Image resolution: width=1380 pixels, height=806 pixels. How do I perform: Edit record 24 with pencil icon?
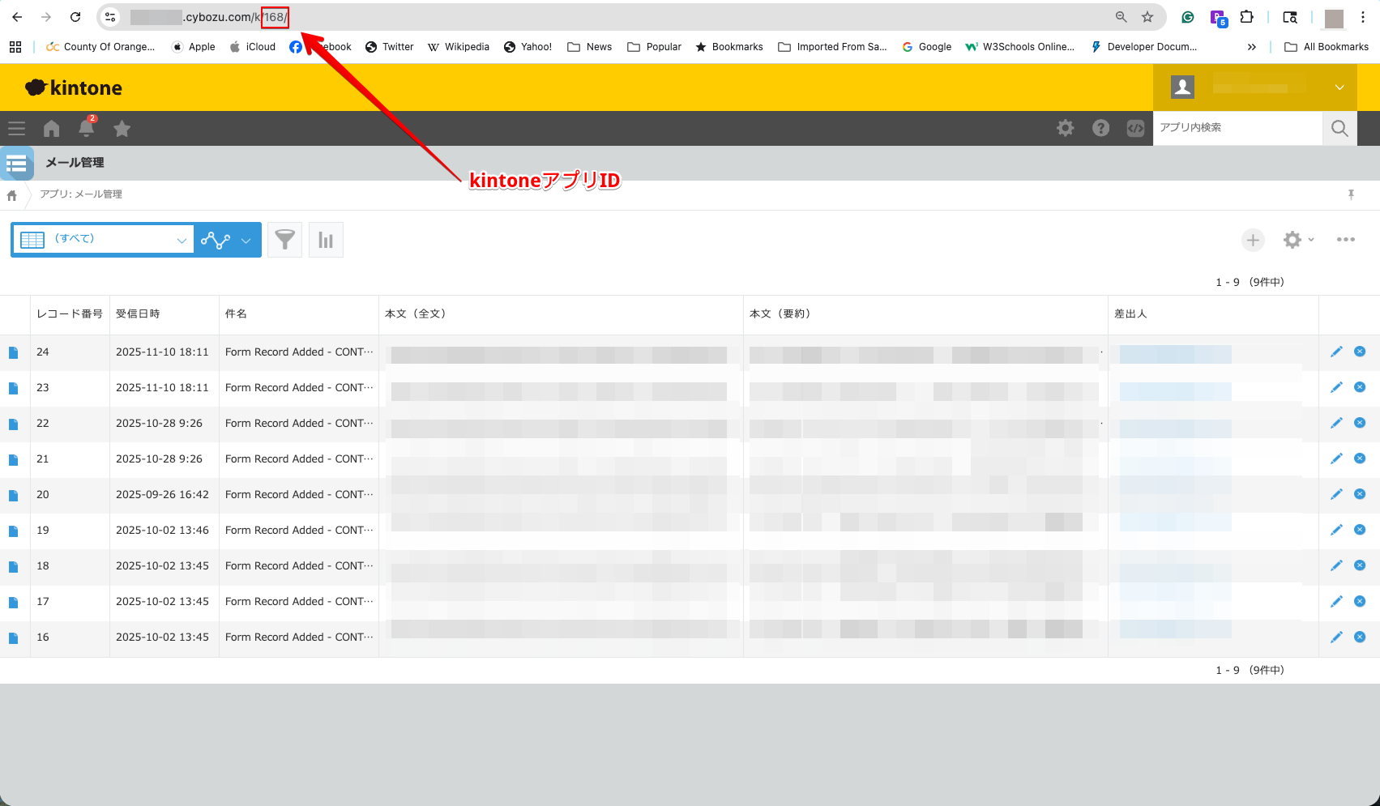click(x=1336, y=352)
